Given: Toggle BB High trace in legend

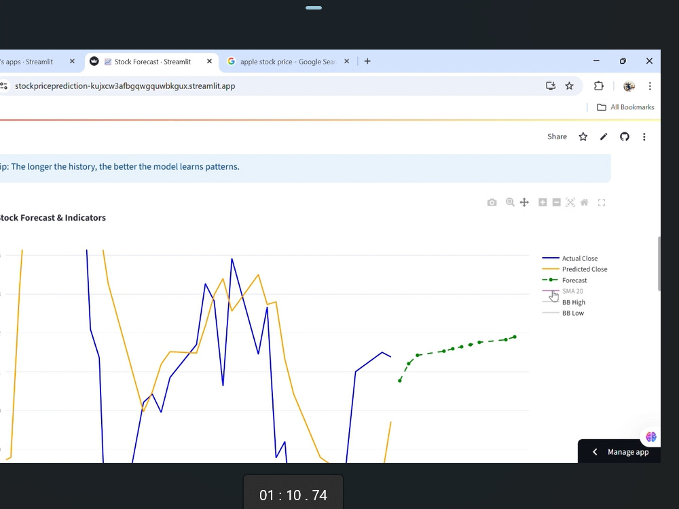Looking at the screenshot, I should [564, 302].
